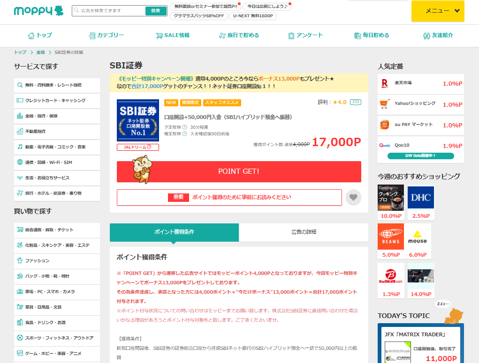This screenshot has width=479, height=363.
Task: Open Yahoo!ショッピング 1.0%P shop
Action: tap(421, 104)
